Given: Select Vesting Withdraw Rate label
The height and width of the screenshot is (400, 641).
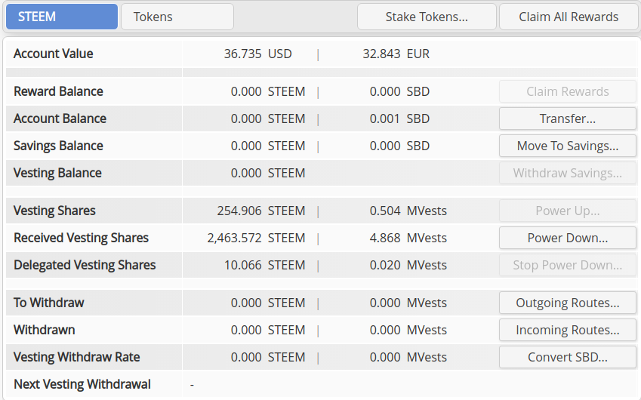Looking at the screenshot, I should click(76, 357).
